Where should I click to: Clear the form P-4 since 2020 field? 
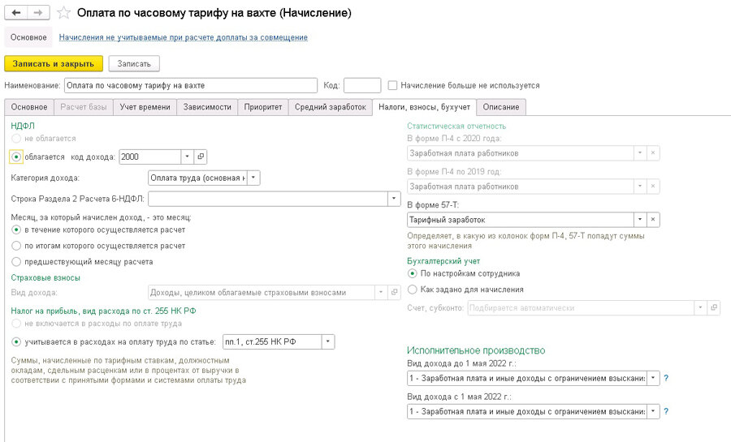653,153
